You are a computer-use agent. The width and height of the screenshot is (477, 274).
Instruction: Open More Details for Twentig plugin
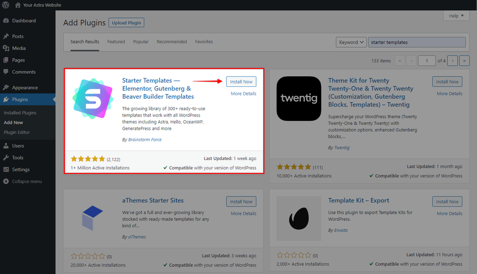pyautogui.click(x=449, y=94)
